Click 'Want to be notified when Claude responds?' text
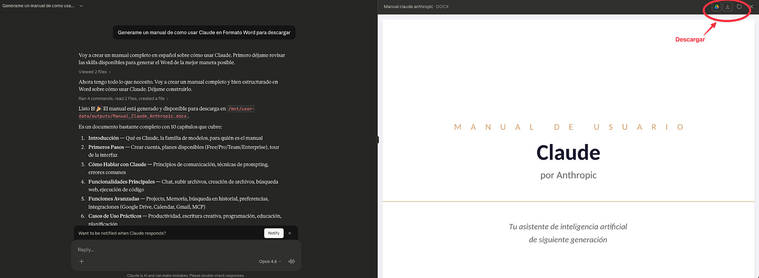Viewport: 759px width, 278px height. tap(122, 233)
